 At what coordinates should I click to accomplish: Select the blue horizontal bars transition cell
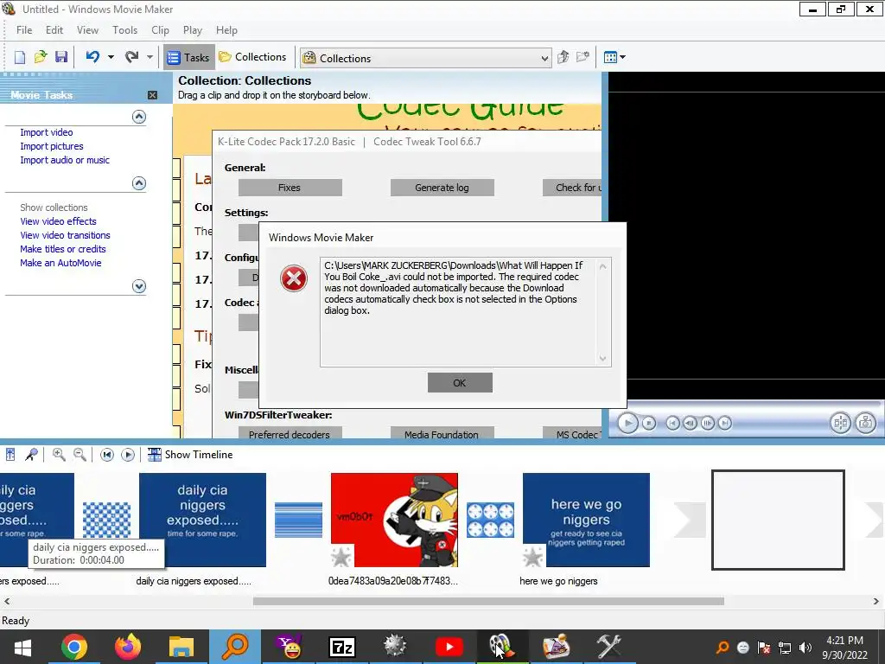pyautogui.click(x=298, y=520)
